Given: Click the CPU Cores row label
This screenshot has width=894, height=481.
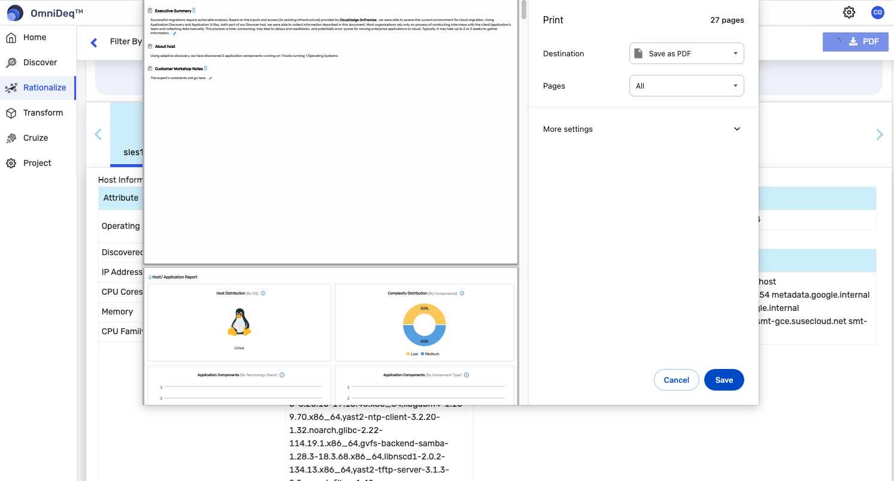Looking at the screenshot, I should pos(122,292).
